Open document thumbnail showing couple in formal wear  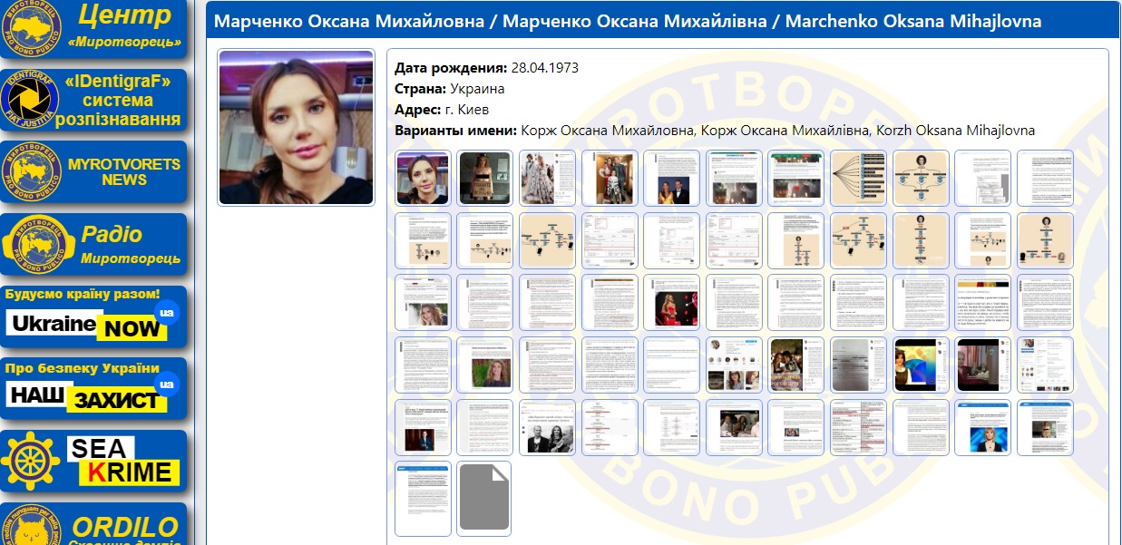671,178
